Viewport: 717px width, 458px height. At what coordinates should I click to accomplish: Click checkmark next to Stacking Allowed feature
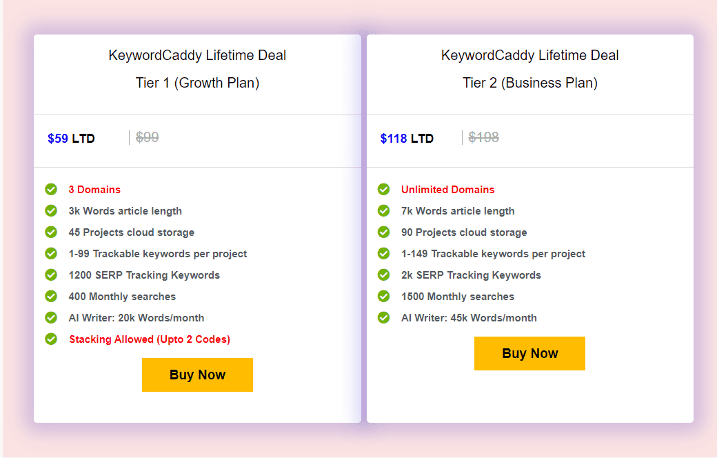[x=50, y=339]
